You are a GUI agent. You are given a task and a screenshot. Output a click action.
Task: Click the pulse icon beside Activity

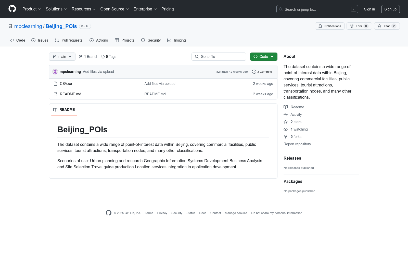286,114
